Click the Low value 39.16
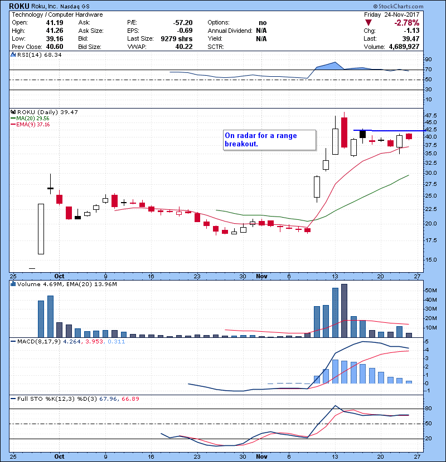 pos(55,38)
